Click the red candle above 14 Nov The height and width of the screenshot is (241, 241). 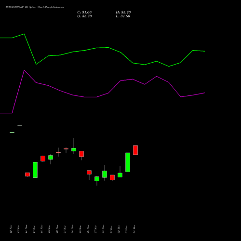(27, 174)
